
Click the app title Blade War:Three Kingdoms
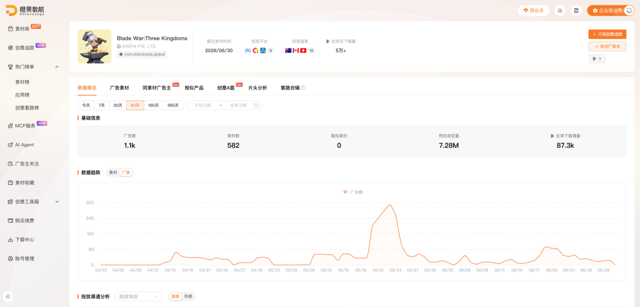click(152, 39)
